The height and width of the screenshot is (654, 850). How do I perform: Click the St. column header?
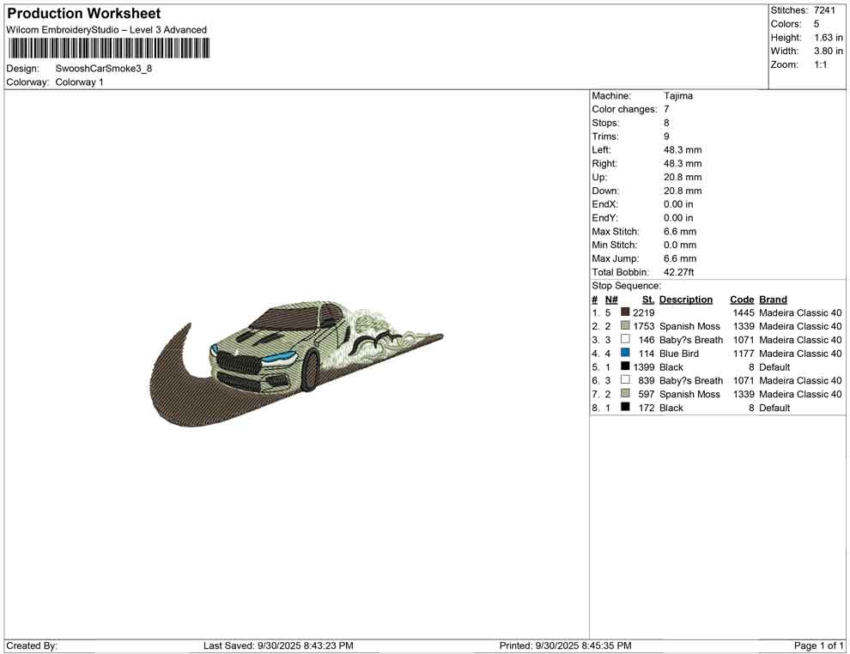[648, 300]
